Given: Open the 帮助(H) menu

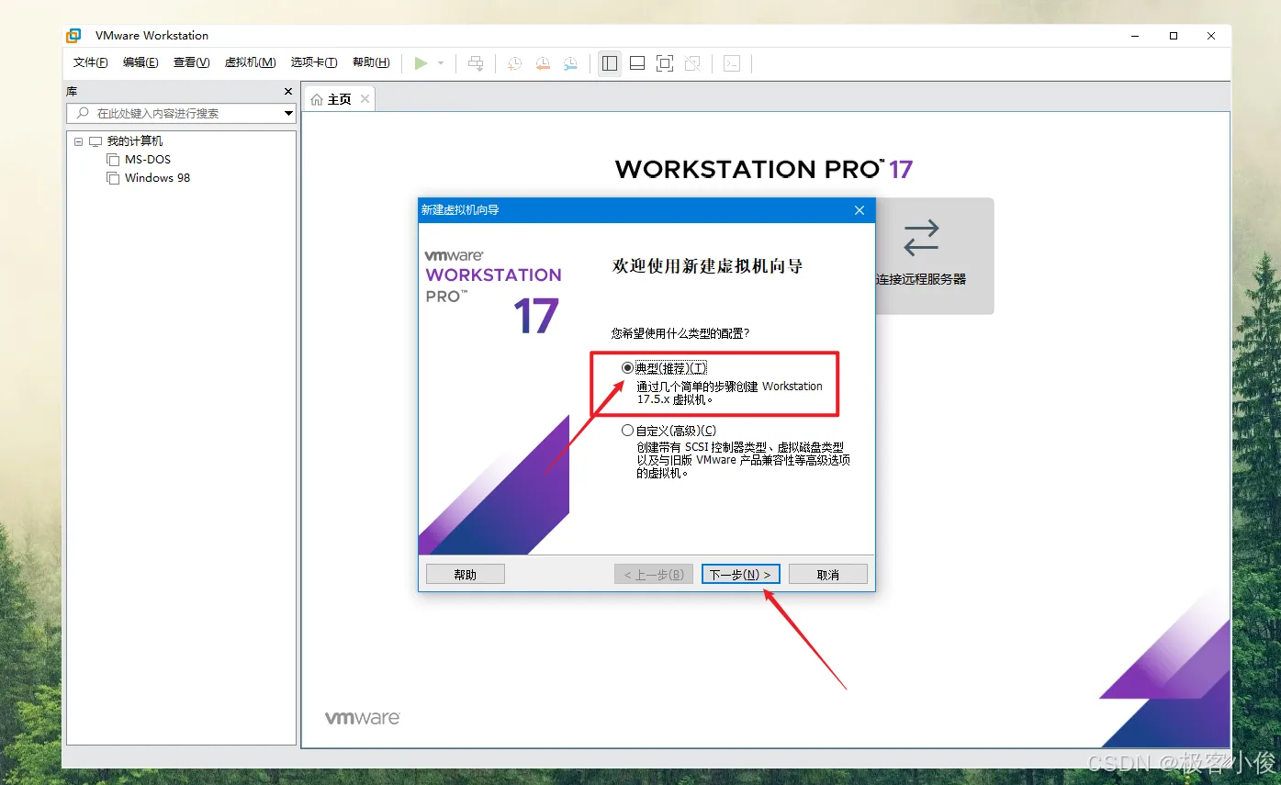Looking at the screenshot, I should click(371, 62).
